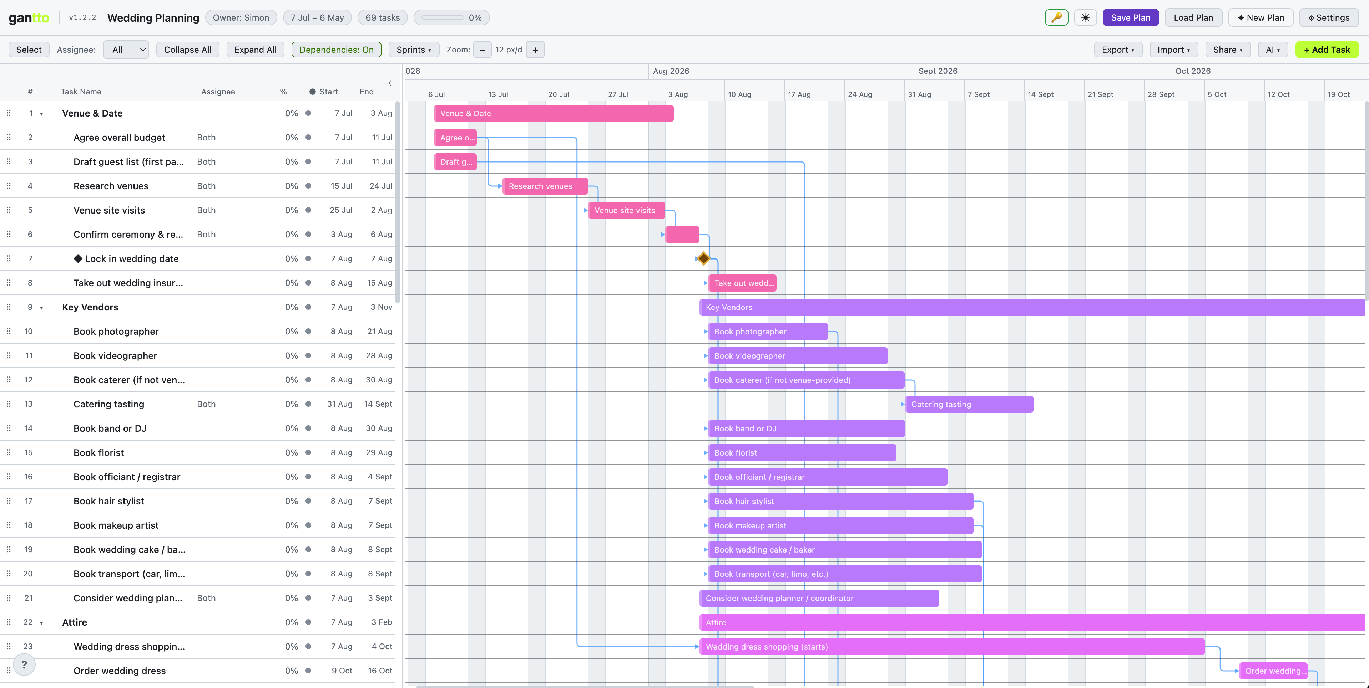This screenshot has height=688, width=1369.
Task: Click the Wedding Planning plan title
Action: (x=153, y=17)
